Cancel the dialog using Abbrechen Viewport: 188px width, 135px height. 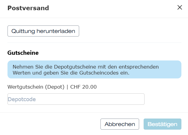click(x=120, y=124)
